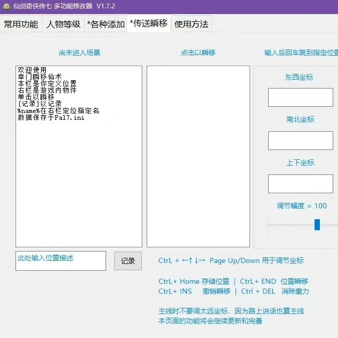Click the 输入后回车跳到指定位置 label

click(301, 53)
